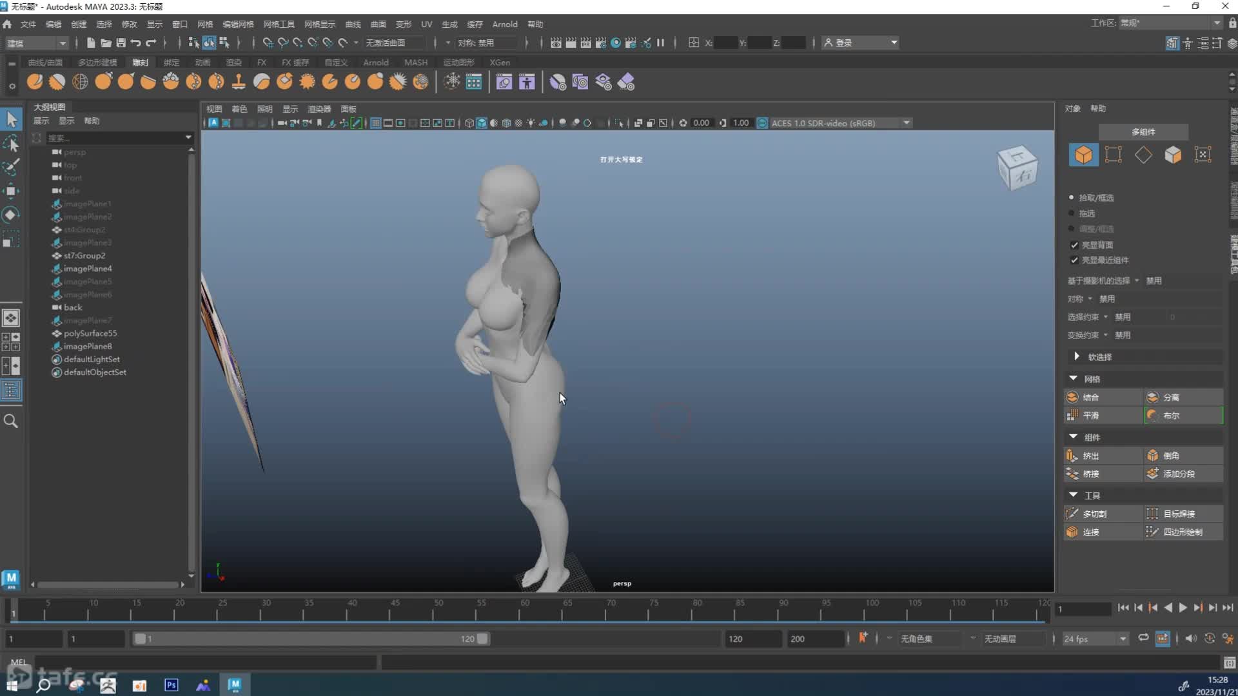Open the 文件 File menu

pyautogui.click(x=28, y=24)
